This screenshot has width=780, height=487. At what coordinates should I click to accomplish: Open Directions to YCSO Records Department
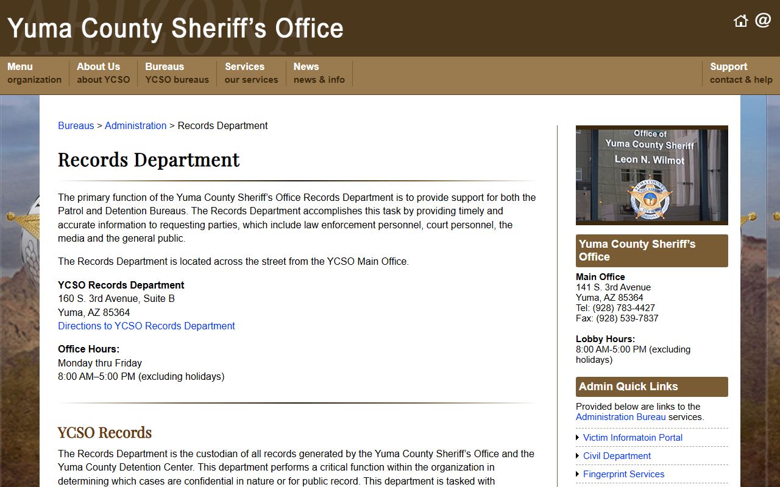pyautogui.click(x=146, y=326)
